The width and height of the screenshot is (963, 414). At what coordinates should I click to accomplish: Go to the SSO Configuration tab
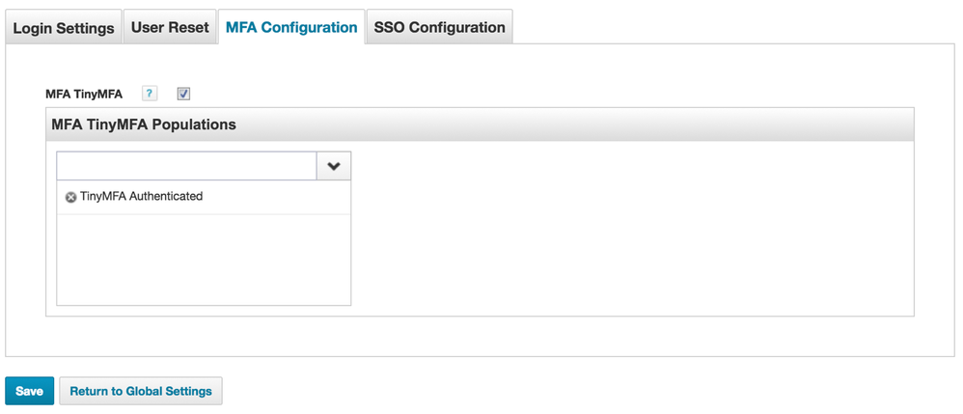(439, 28)
